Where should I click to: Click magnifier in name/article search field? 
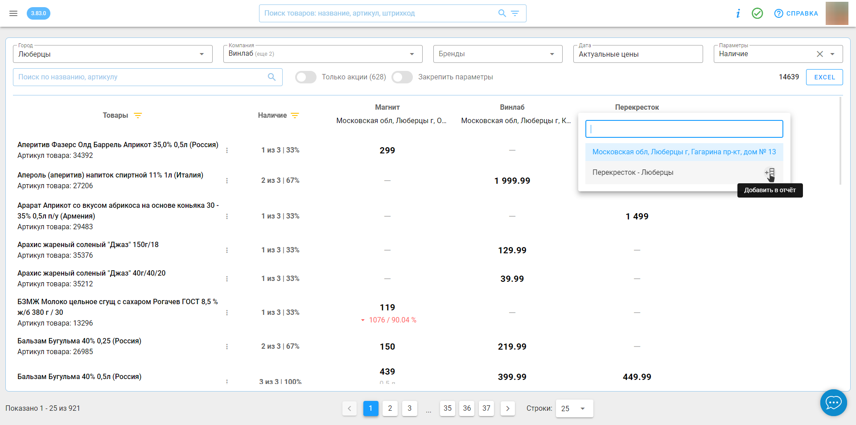click(272, 77)
